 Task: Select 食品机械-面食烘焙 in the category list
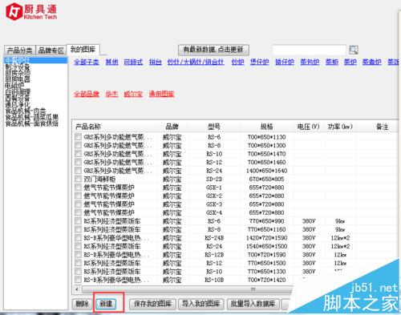coord(31,123)
